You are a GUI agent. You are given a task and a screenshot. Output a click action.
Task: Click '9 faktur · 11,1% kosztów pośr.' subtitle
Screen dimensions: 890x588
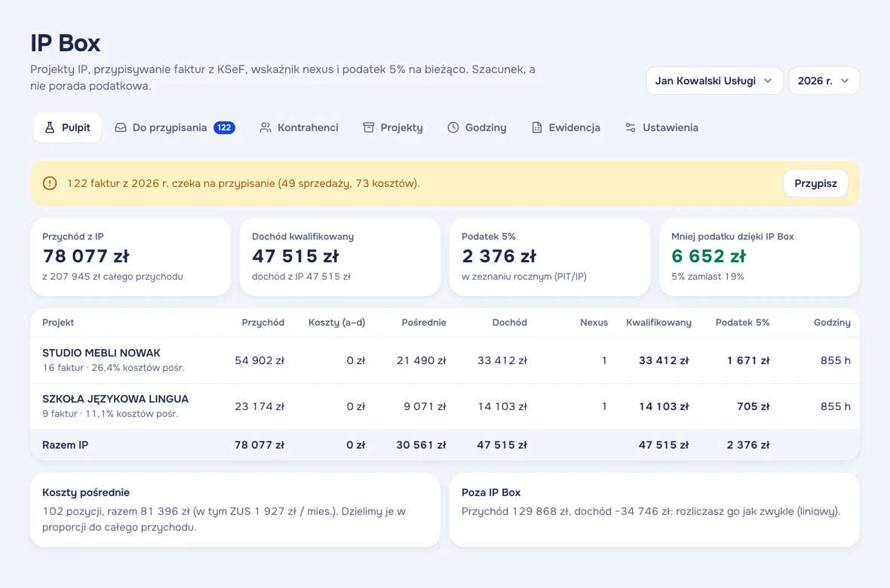pos(110,414)
